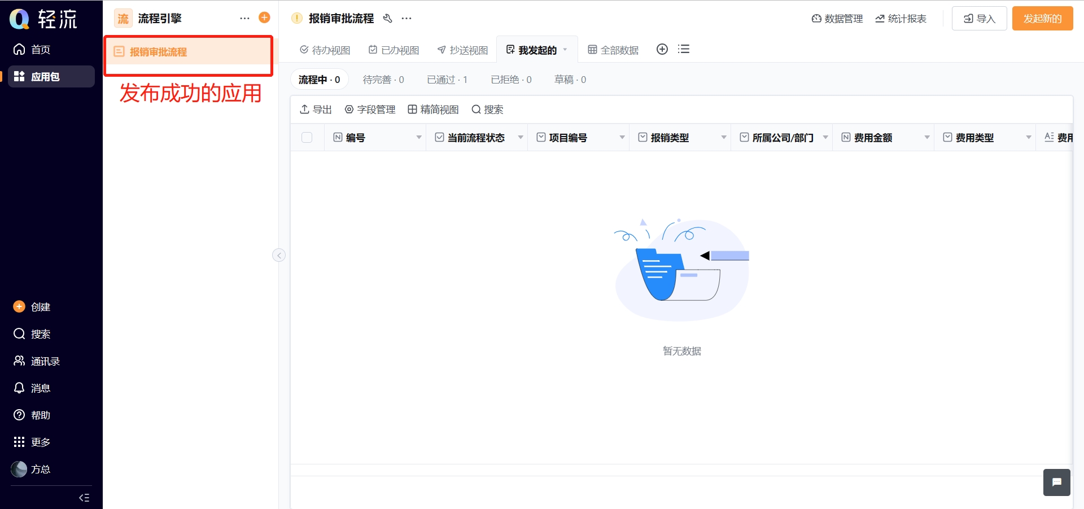
Task: Add new item with orange plus
Action: pos(264,17)
